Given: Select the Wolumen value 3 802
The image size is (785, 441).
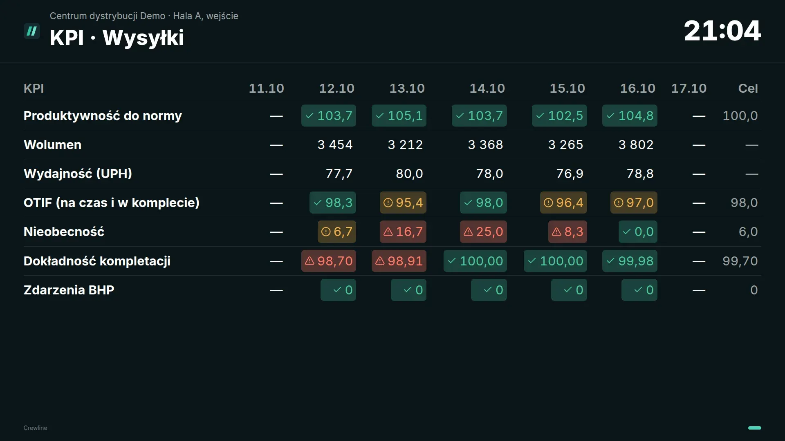Looking at the screenshot, I should pyautogui.click(x=636, y=145).
